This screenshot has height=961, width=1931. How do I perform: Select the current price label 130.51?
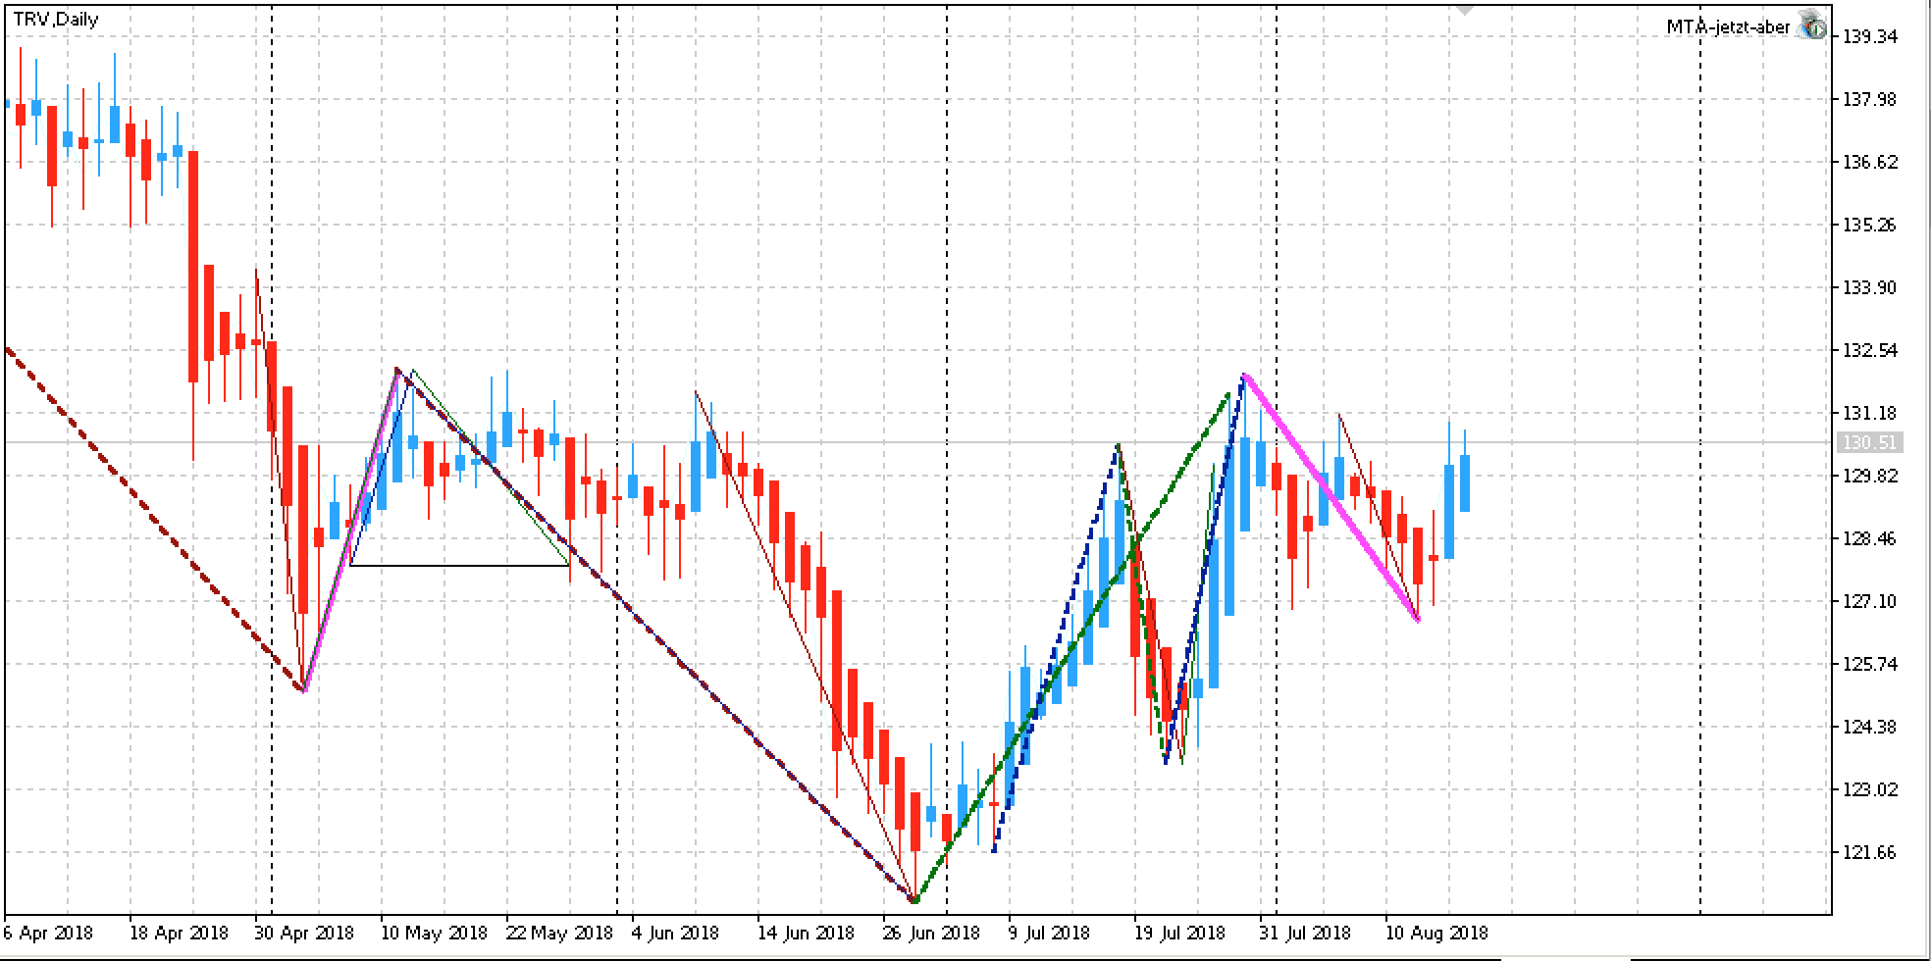[x=1869, y=443]
